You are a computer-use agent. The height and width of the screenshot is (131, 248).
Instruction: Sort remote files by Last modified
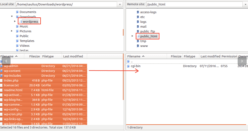(210, 56)
